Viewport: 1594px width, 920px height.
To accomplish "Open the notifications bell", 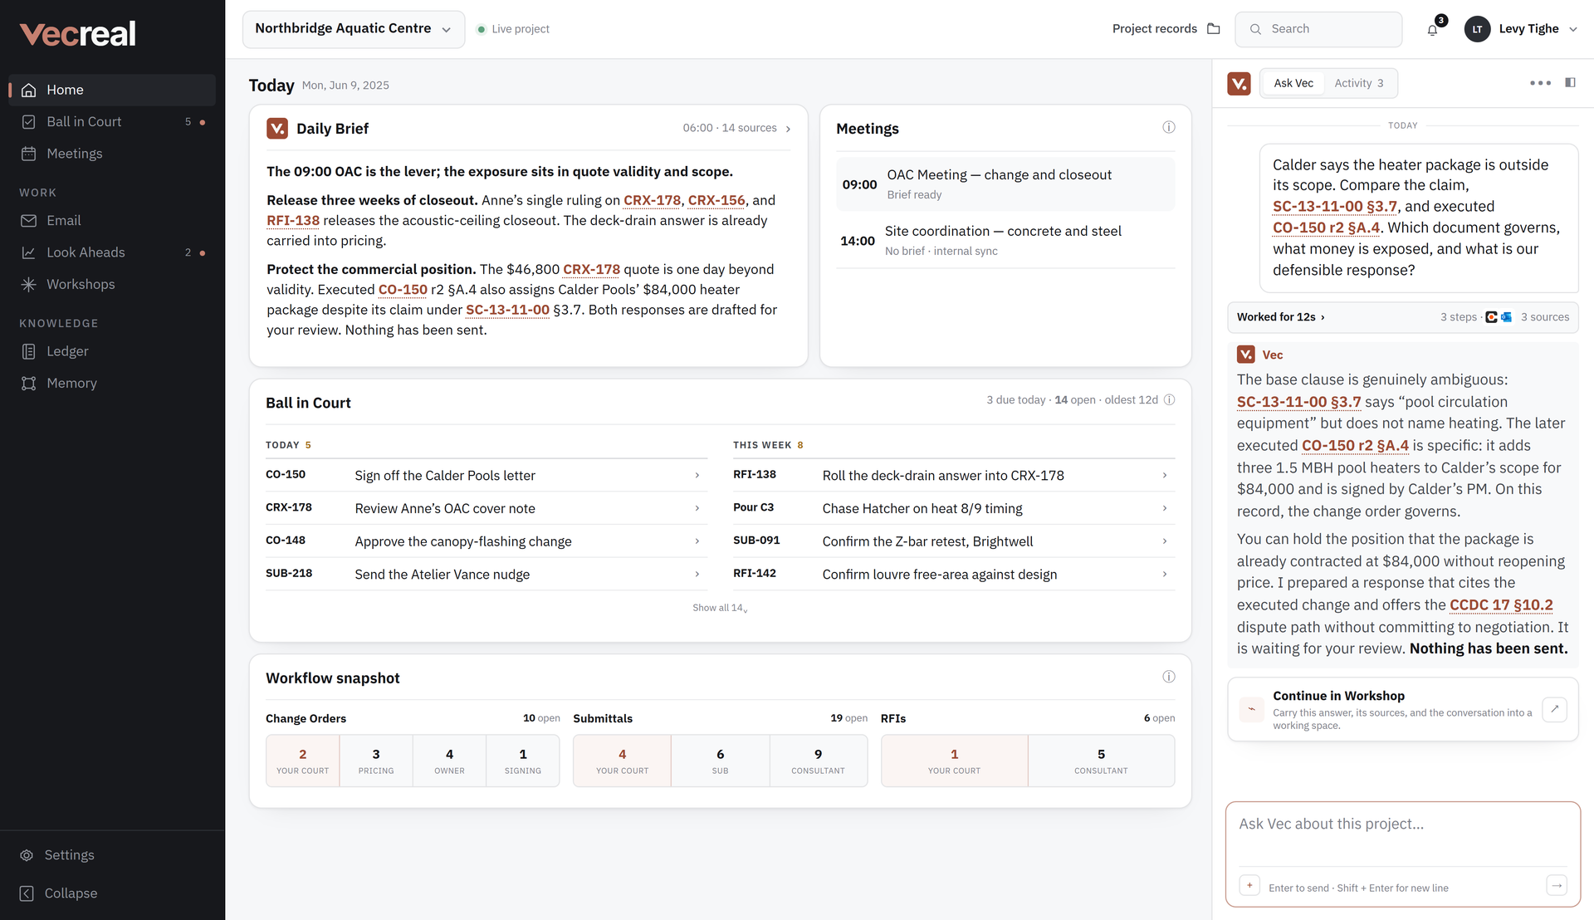I will (1432, 30).
